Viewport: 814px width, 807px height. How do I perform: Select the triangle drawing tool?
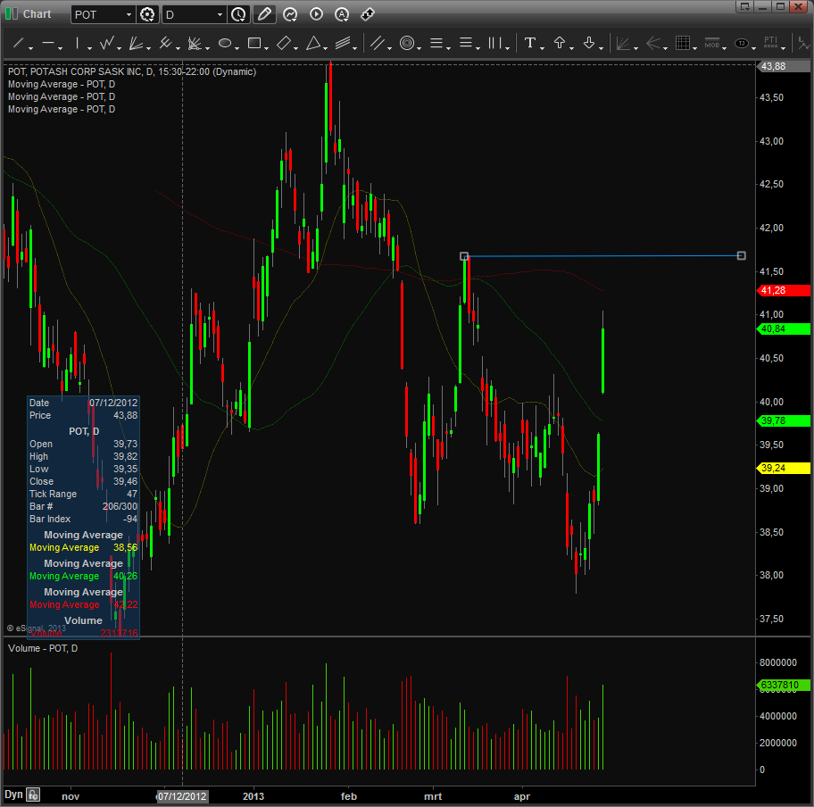point(315,42)
